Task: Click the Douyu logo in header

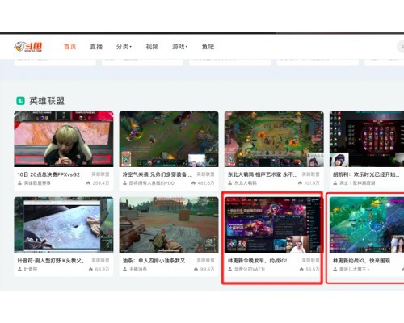Action: tap(28, 47)
